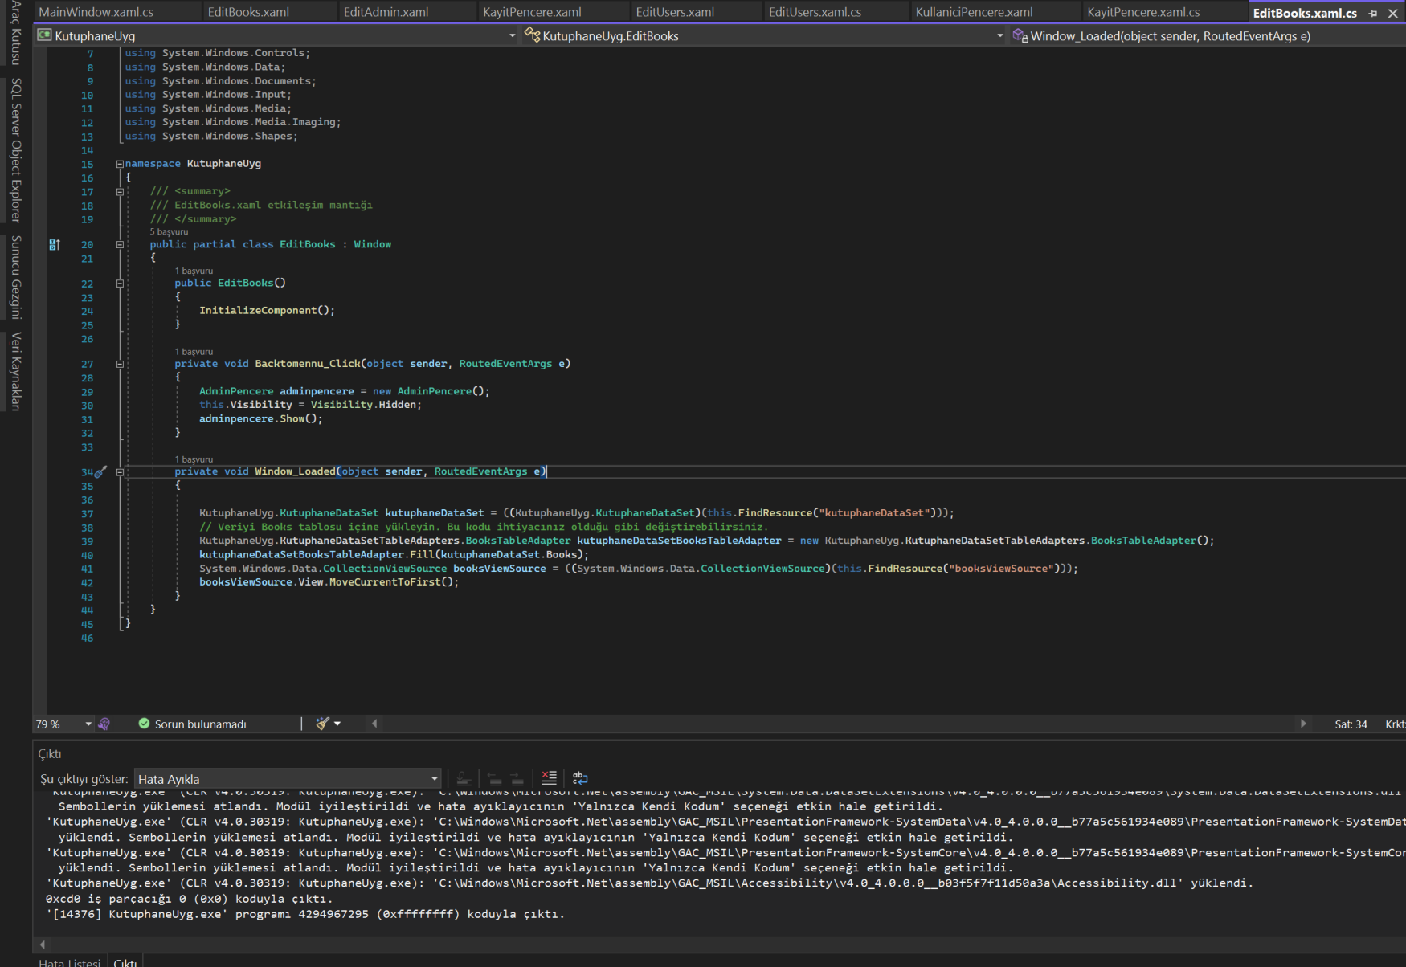This screenshot has width=1406, height=967.
Task: Open the SQL Server Object Explorer side panel
Action: point(16,150)
